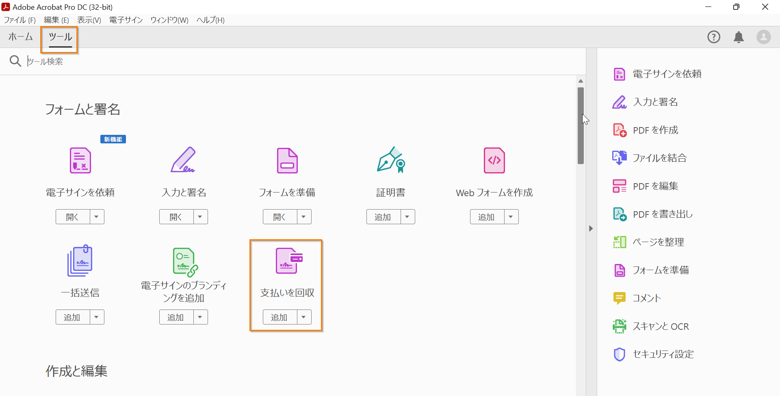Open the Webフォームを作成 tool icon

click(x=494, y=160)
